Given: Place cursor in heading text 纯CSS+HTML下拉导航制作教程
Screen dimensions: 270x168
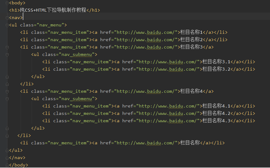Looking at the screenshot, I should 53,10.
